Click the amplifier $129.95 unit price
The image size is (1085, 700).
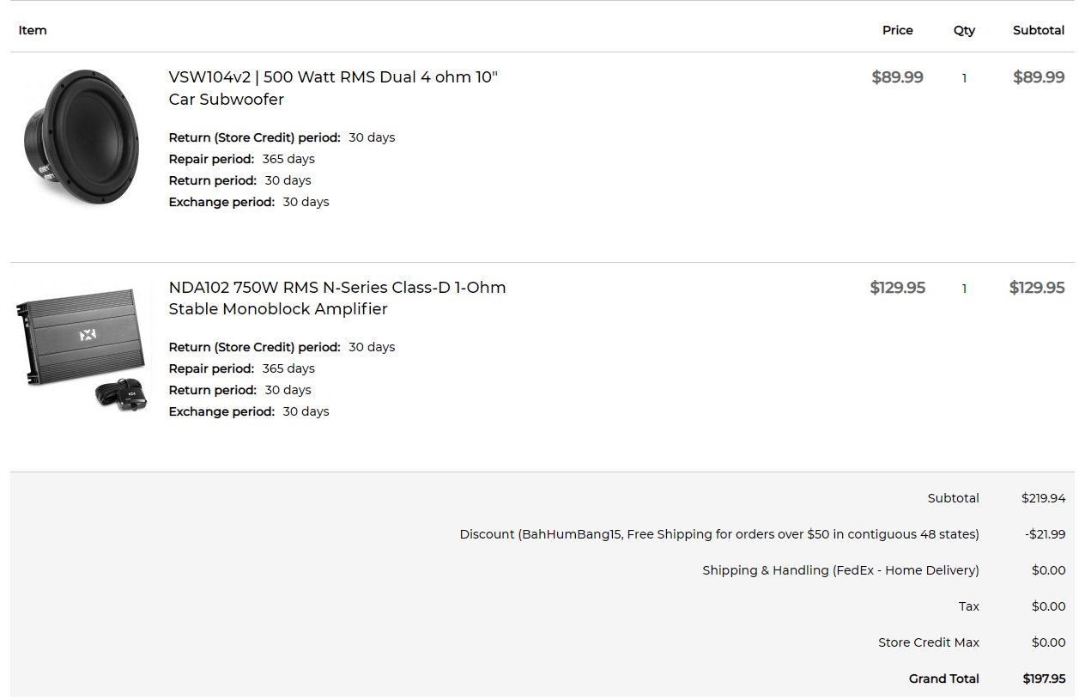(x=897, y=288)
